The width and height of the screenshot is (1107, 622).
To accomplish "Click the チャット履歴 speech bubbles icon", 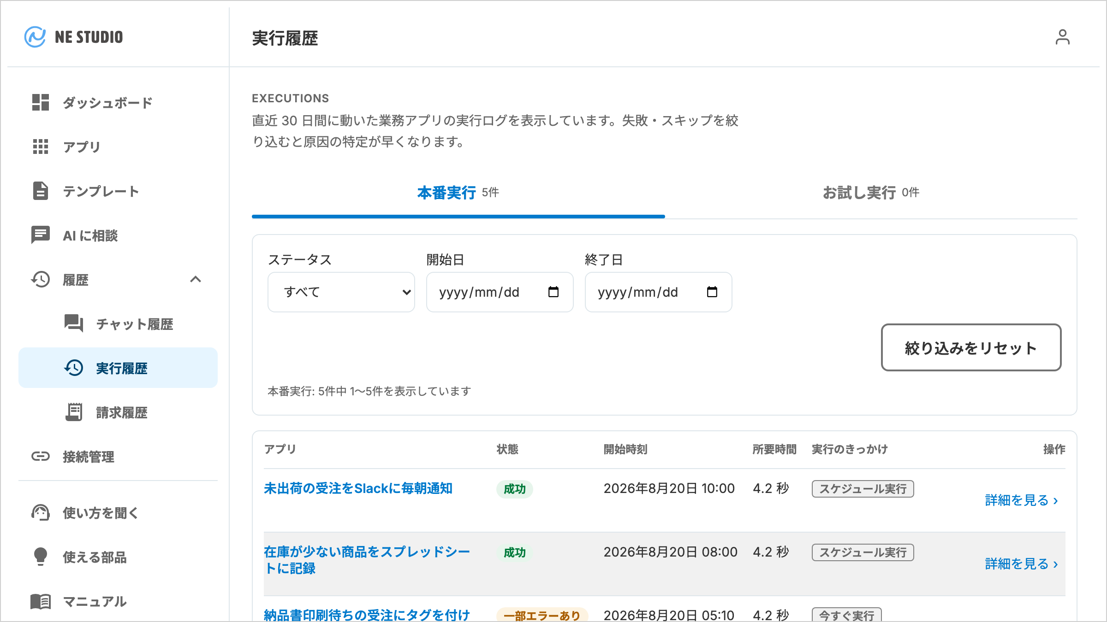I will point(74,323).
